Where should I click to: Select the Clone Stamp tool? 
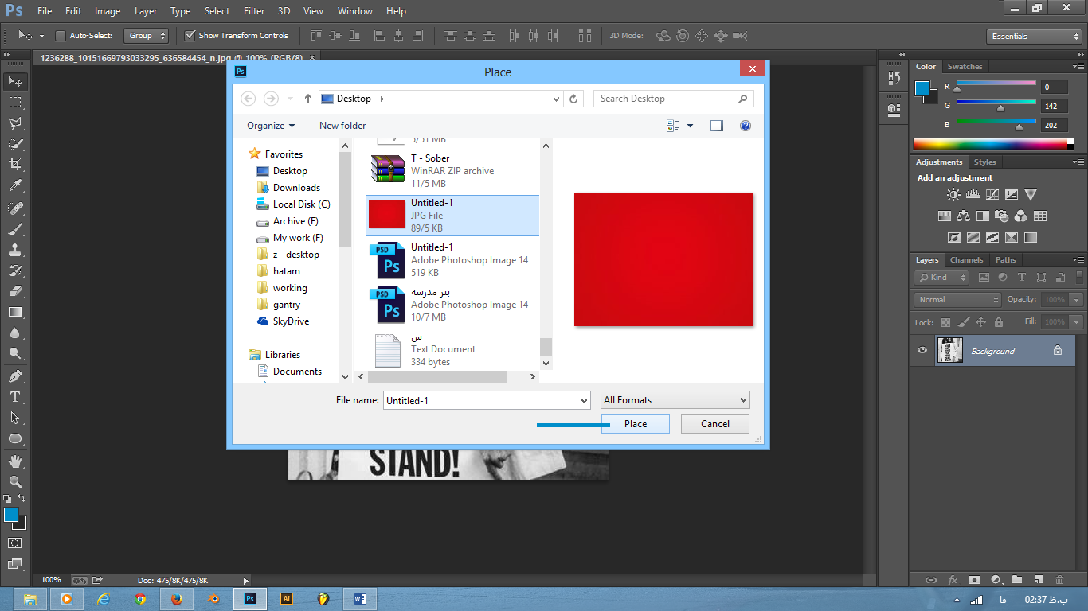point(15,250)
